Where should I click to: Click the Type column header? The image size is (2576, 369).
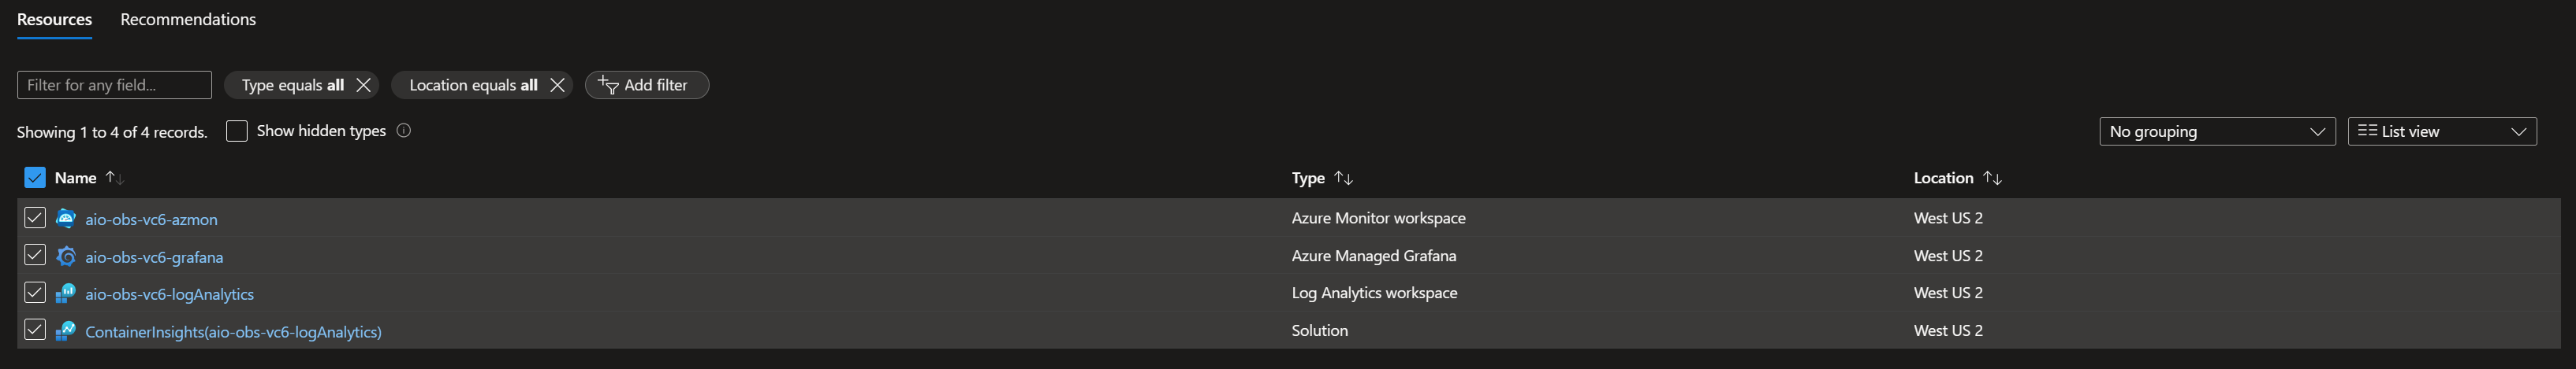(1308, 178)
